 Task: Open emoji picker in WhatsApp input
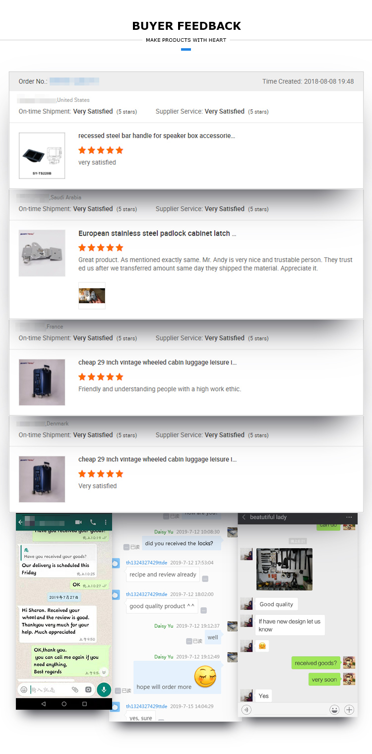(x=23, y=690)
